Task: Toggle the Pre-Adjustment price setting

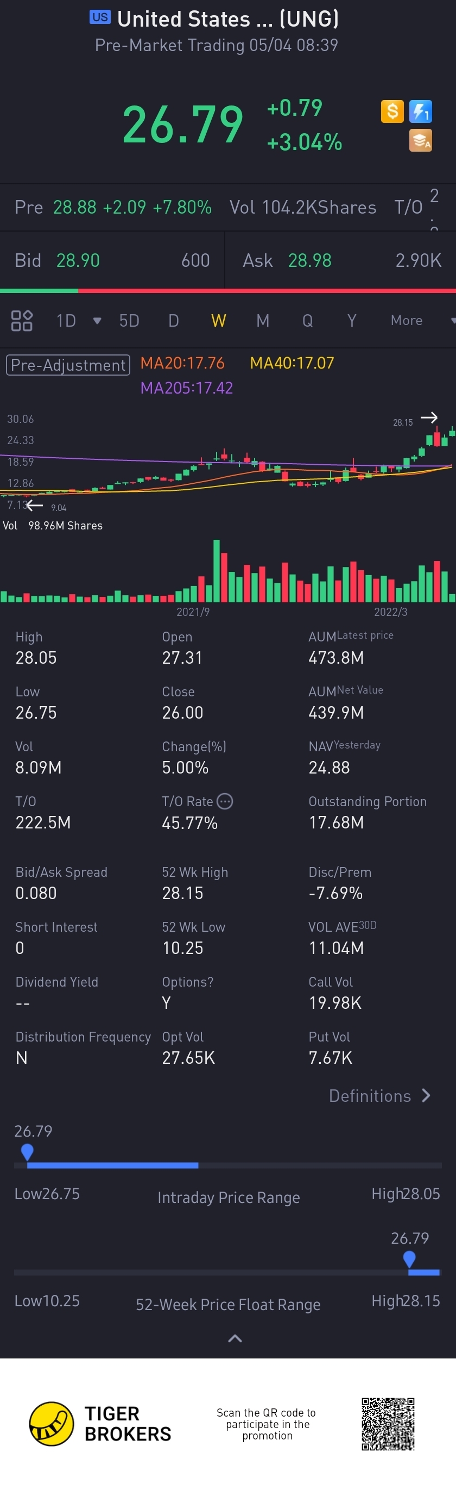Action: (68, 365)
